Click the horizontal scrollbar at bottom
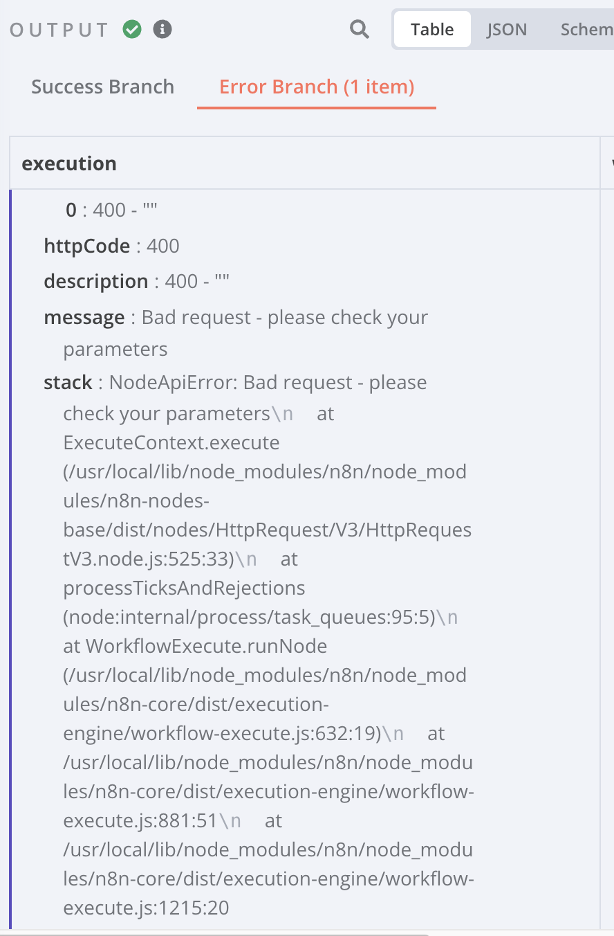Image resolution: width=614 pixels, height=936 pixels. [214, 934]
